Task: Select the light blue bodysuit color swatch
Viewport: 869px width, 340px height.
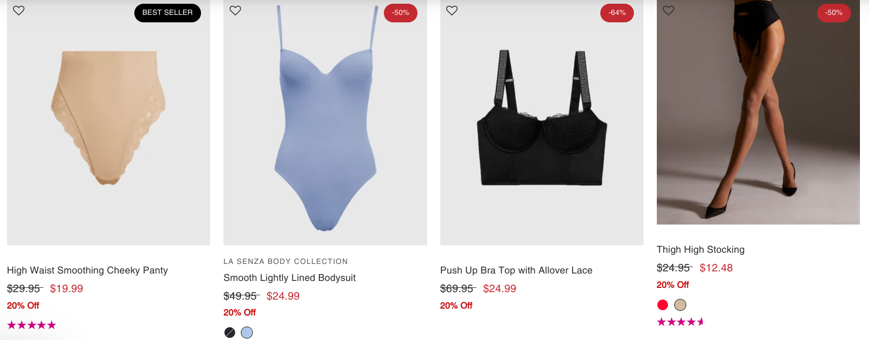Action: (247, 333)
